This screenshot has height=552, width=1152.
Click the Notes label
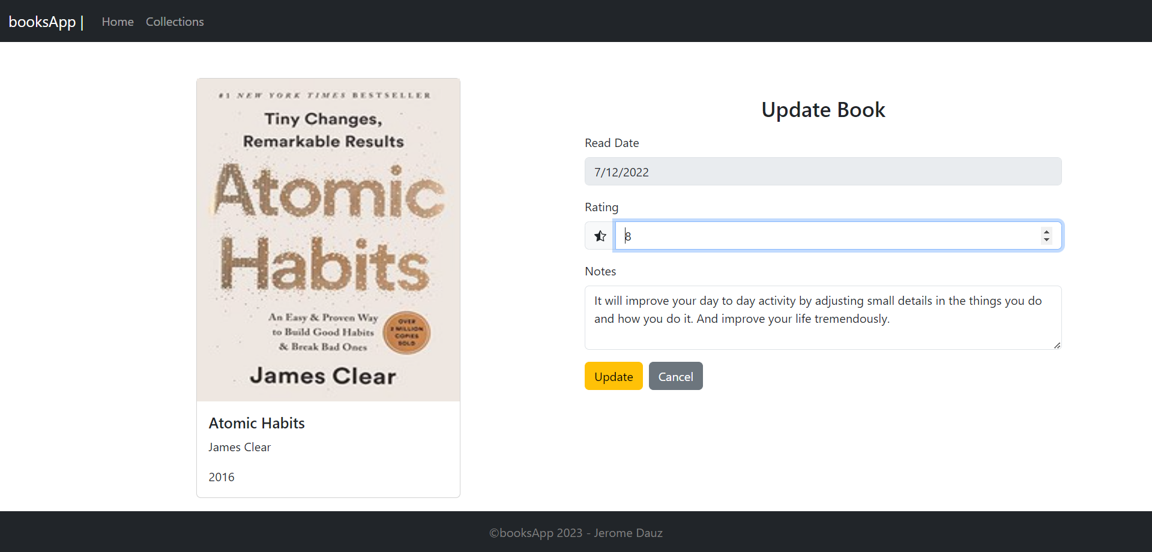600,271
